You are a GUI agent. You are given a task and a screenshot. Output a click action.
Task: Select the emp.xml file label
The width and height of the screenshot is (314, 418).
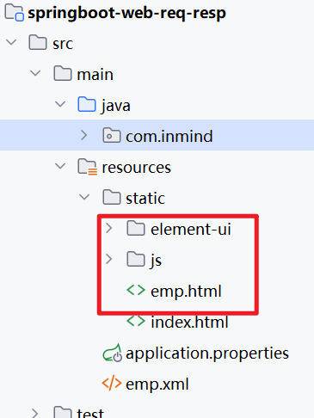tap(157, 384)
